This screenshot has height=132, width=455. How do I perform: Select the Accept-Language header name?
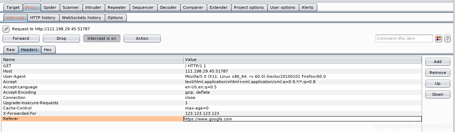(x=20, y=87)
